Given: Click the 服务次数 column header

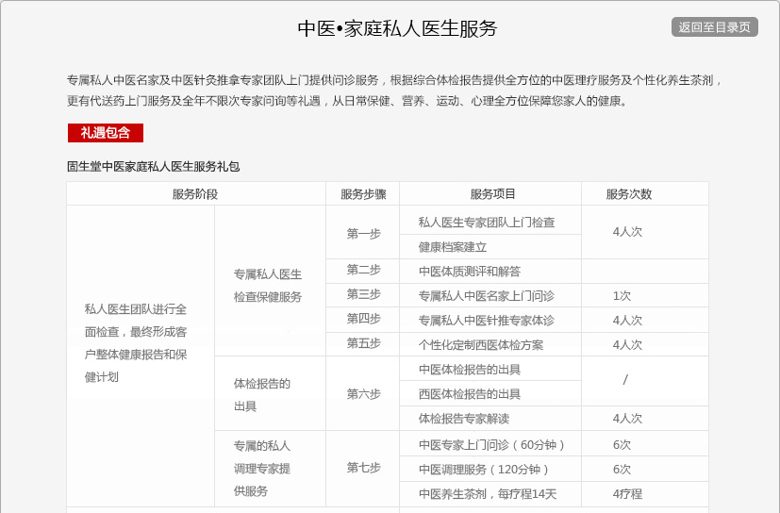Looking at the screenshot, I should coord(628,194).
